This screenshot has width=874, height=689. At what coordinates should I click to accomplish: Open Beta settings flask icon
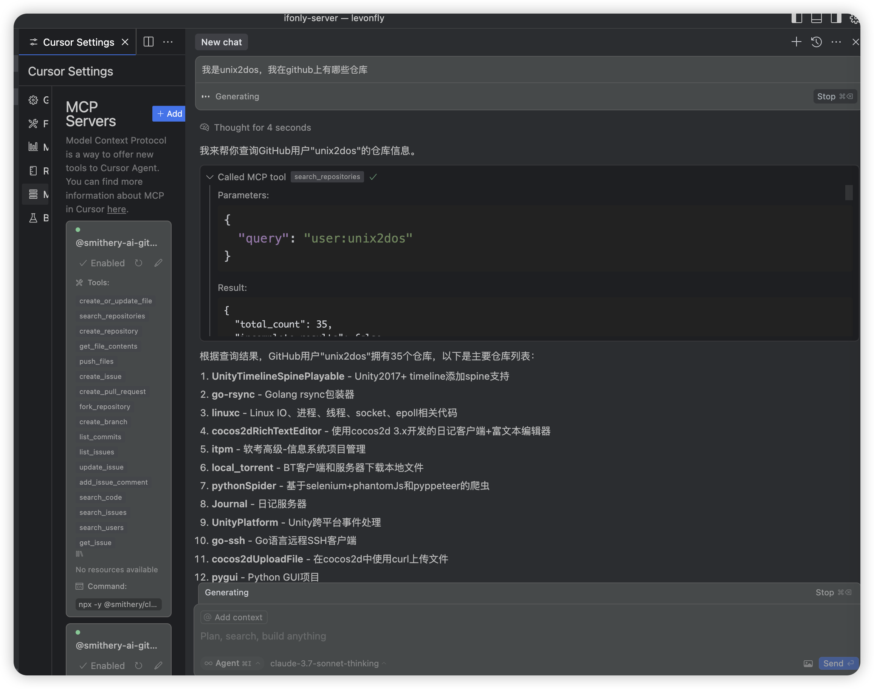[33, 218]
